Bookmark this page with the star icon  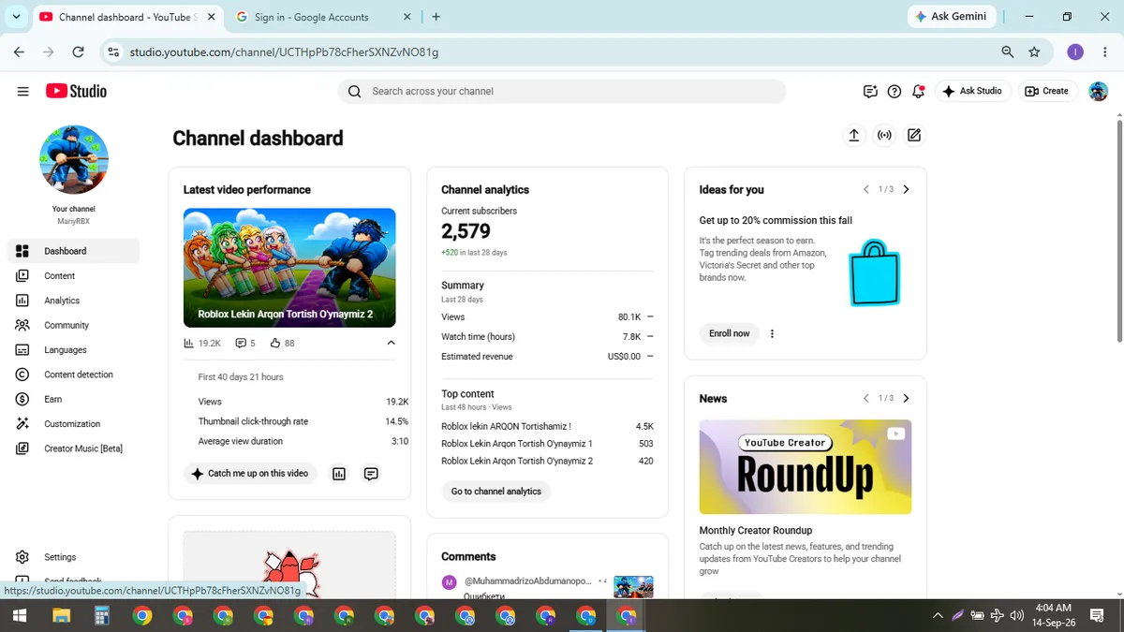(x=1034, y=52)
